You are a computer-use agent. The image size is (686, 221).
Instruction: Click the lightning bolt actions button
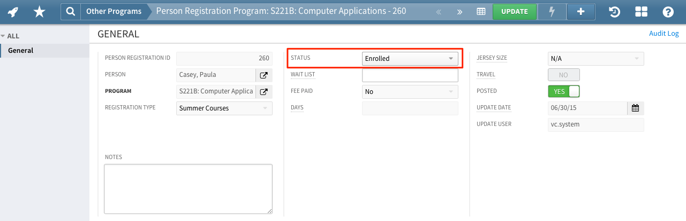pos(553,11)
